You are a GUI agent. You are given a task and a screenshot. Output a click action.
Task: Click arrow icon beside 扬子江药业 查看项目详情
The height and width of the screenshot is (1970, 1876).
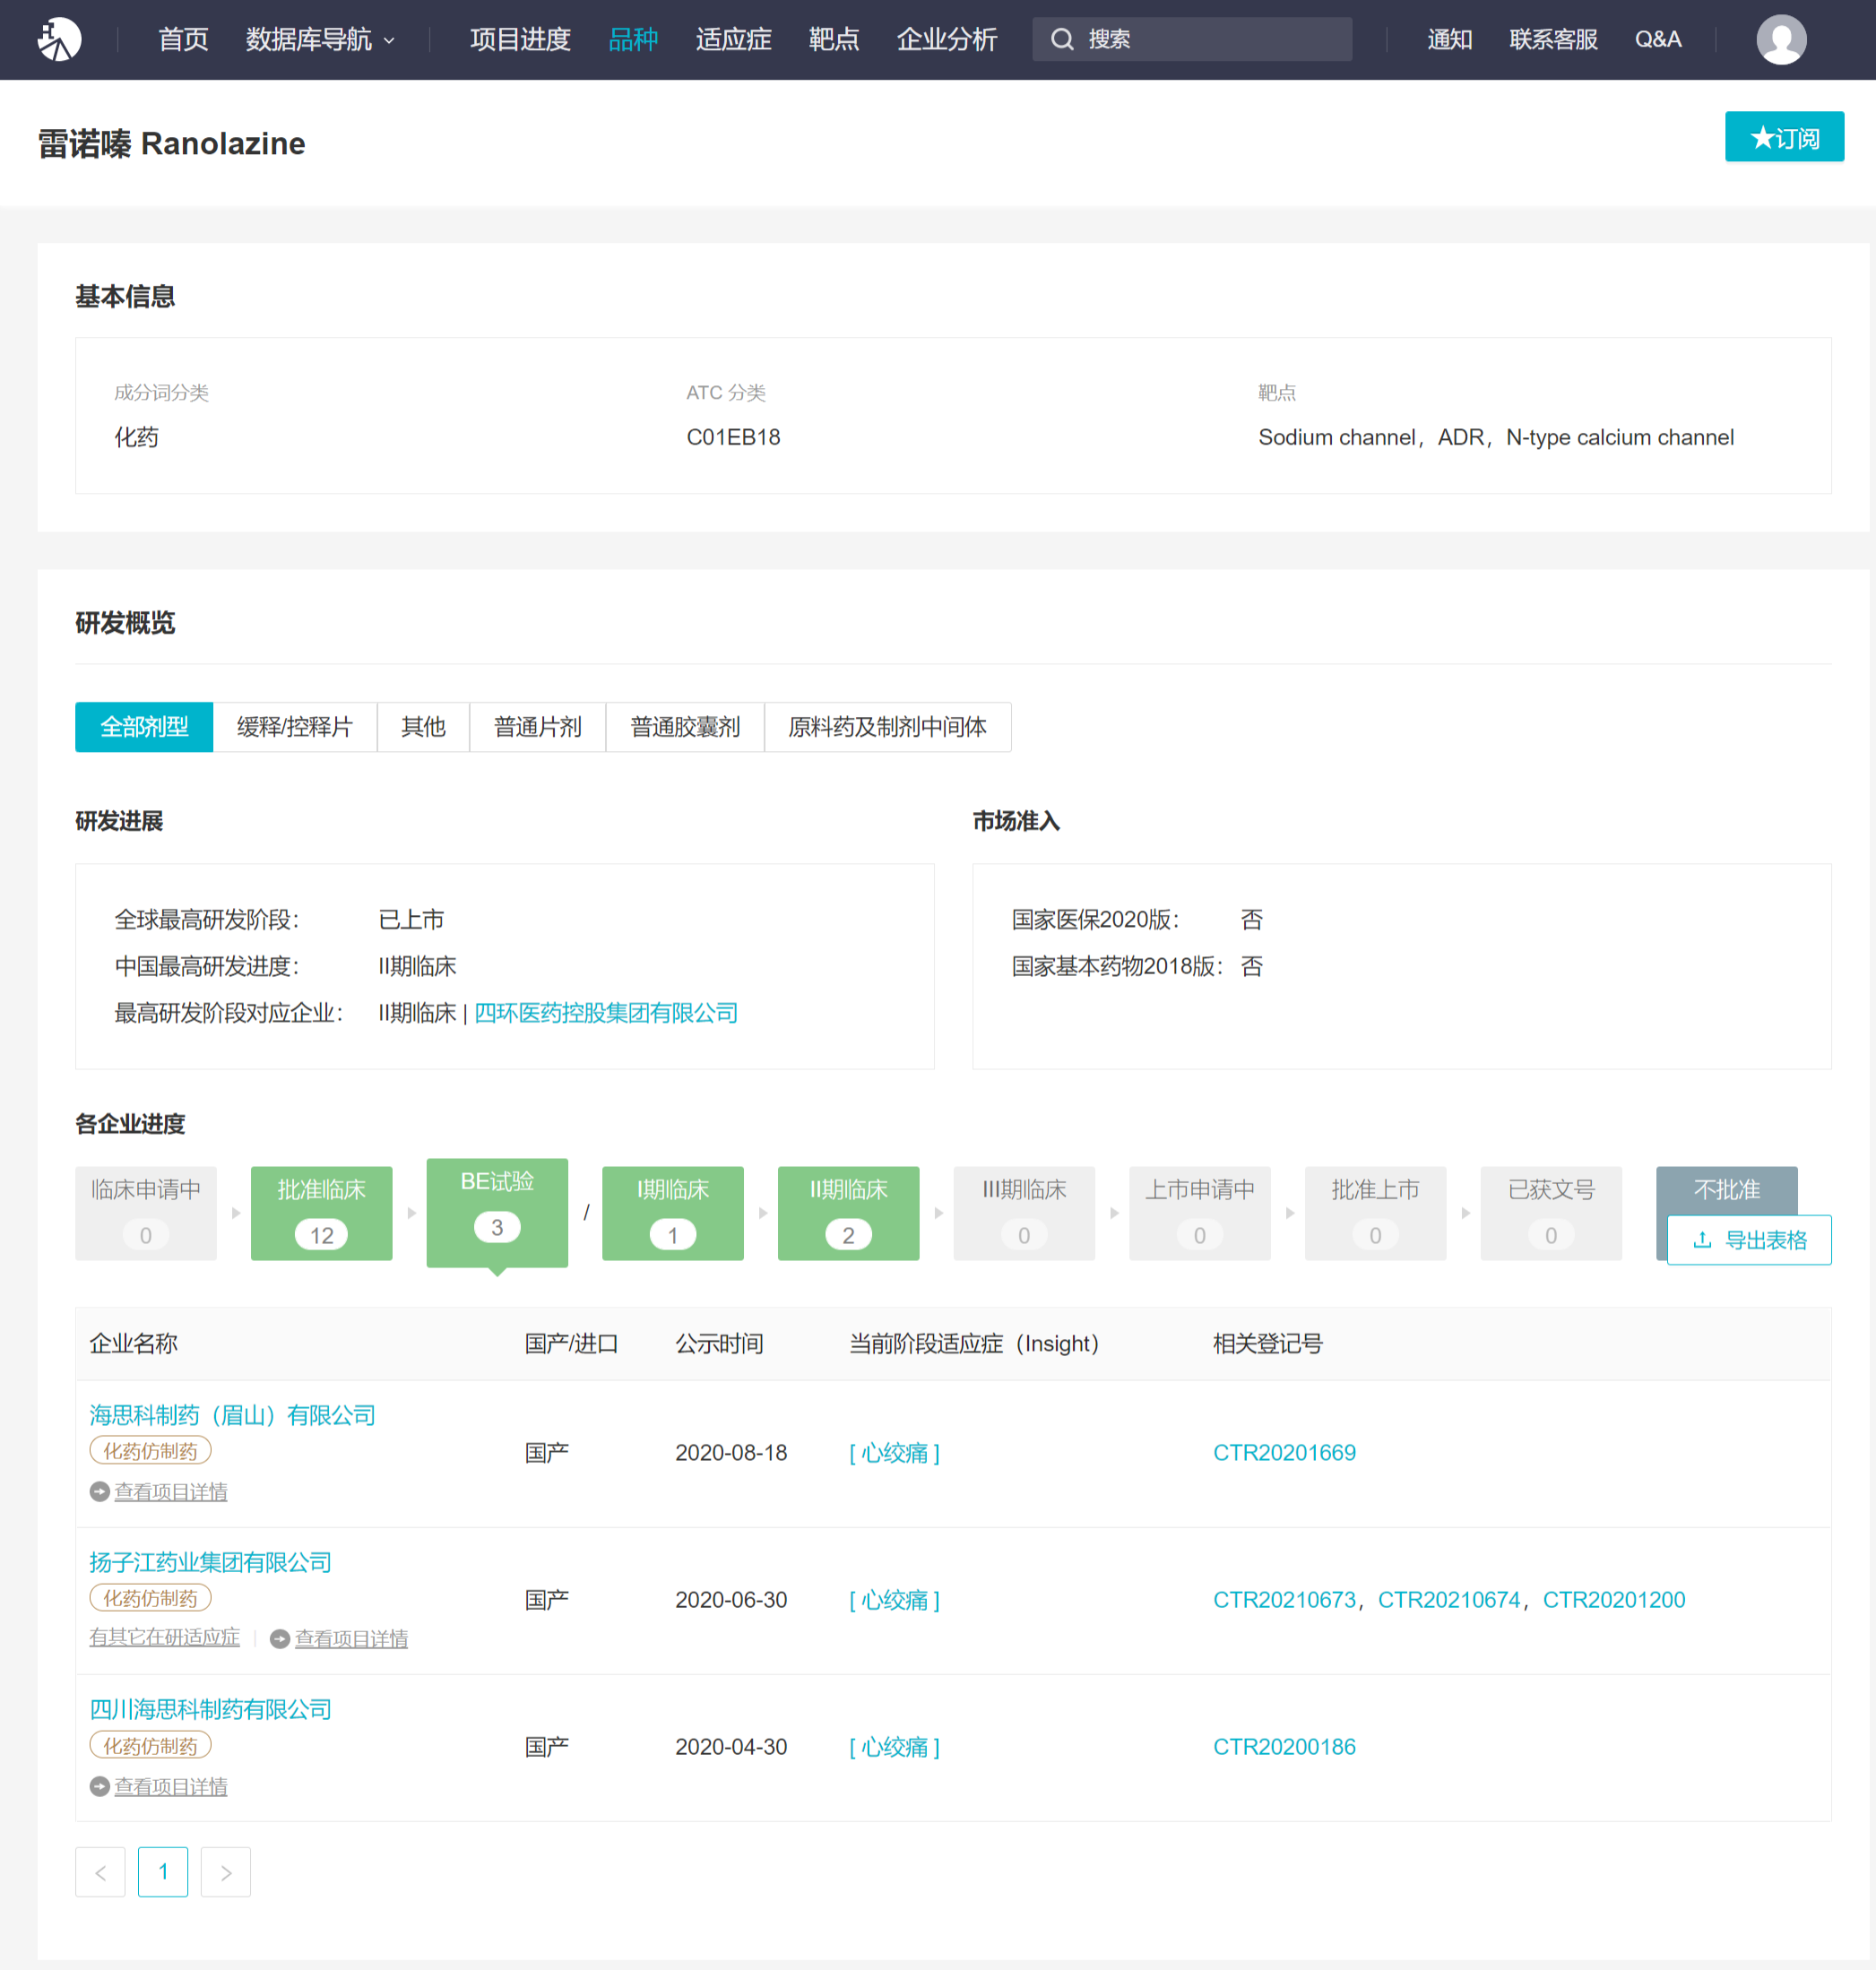(280, 1638)
